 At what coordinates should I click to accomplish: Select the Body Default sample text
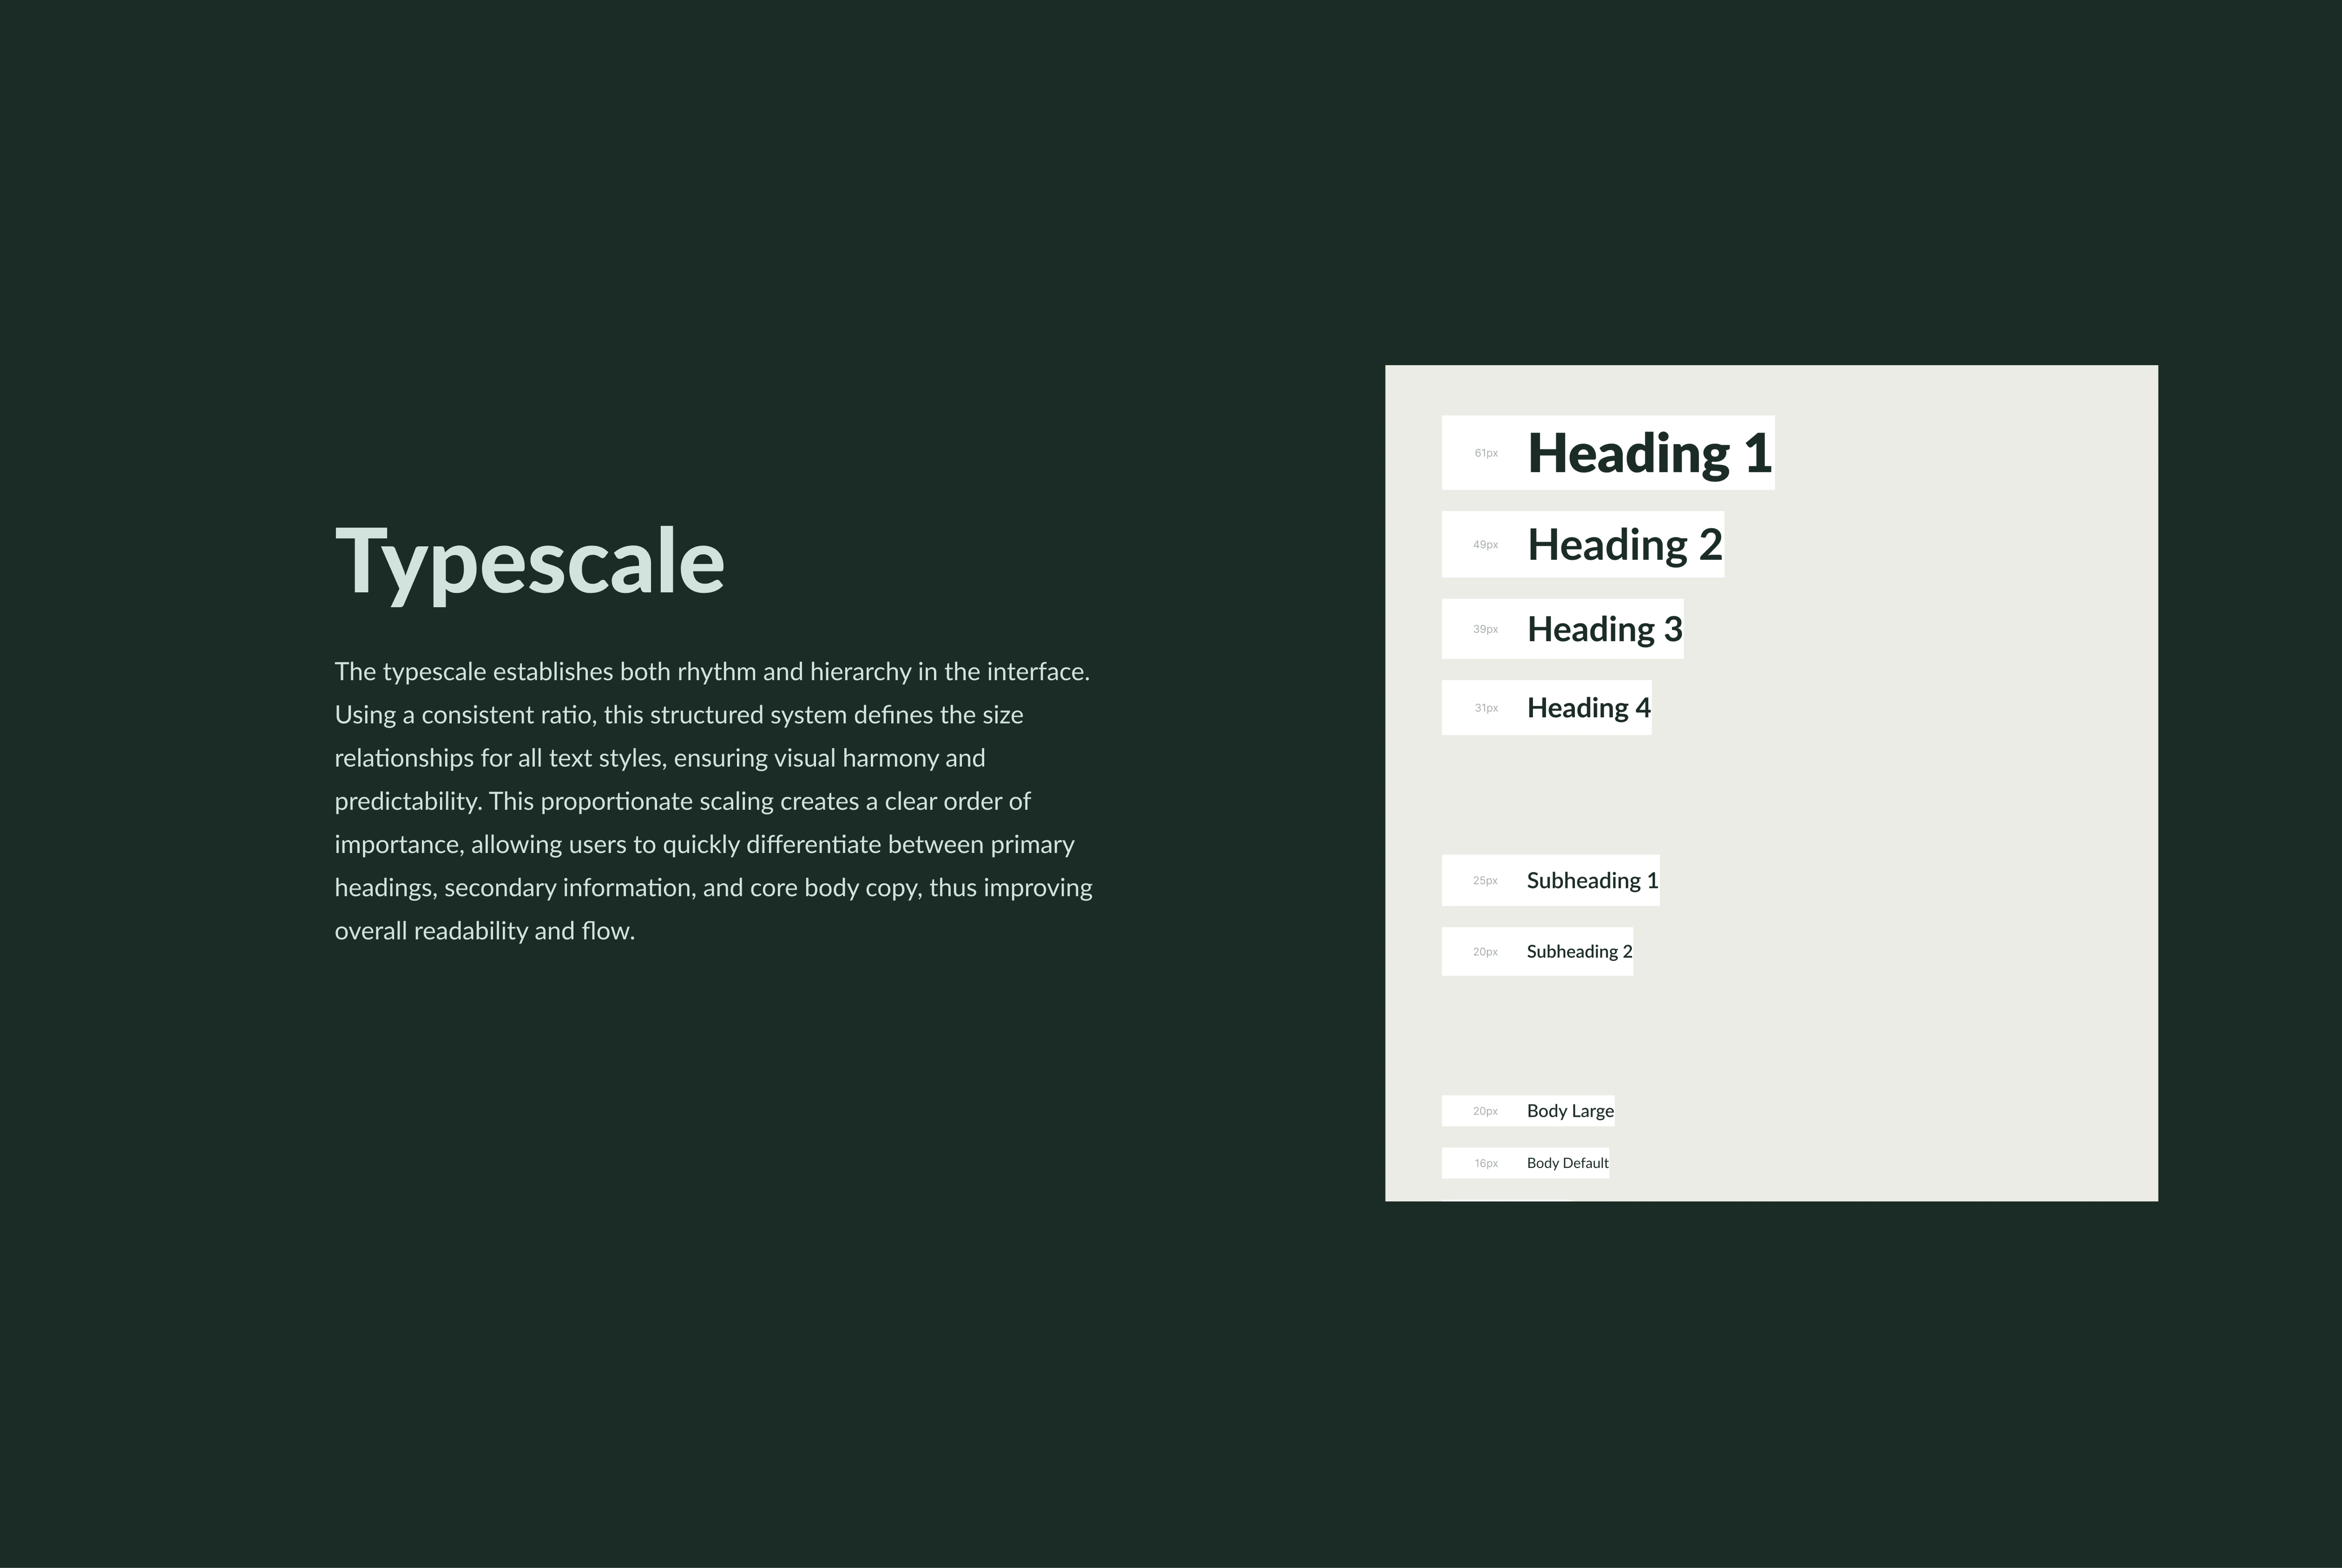point(1567,1163)
